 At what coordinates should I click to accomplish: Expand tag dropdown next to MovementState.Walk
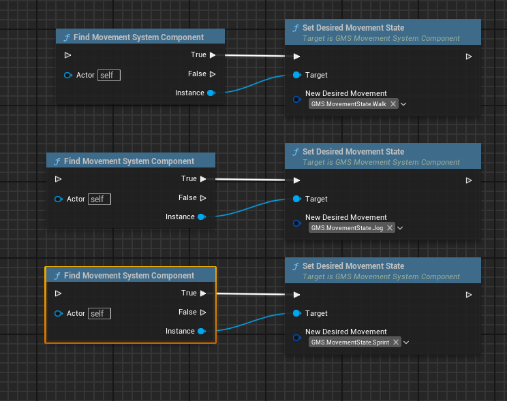pos(403,104)
